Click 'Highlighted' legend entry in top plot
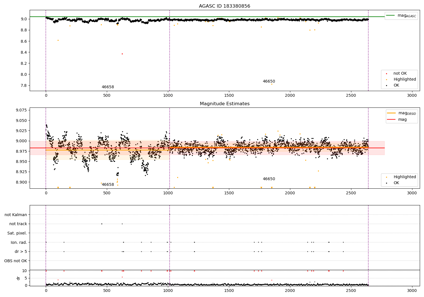Viewport: 424px width, 297px height. (x=402, y=79)
